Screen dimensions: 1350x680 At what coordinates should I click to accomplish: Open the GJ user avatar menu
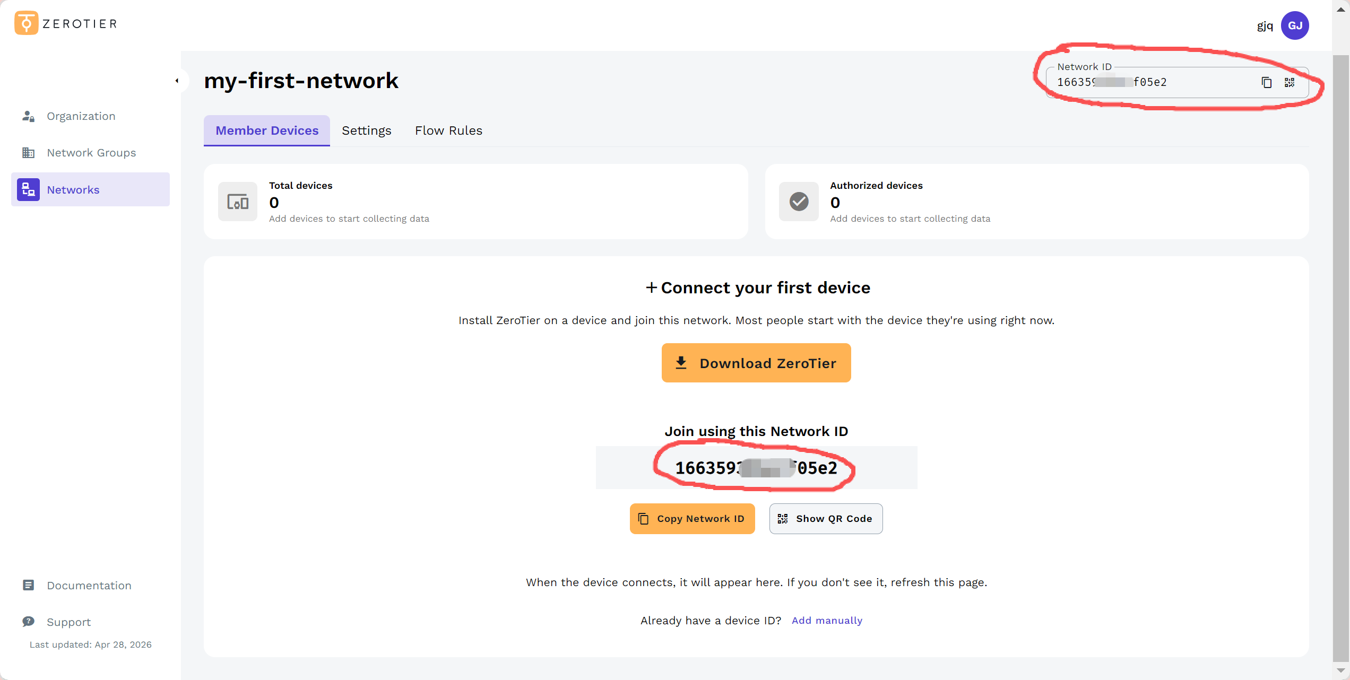point(1295,25)
